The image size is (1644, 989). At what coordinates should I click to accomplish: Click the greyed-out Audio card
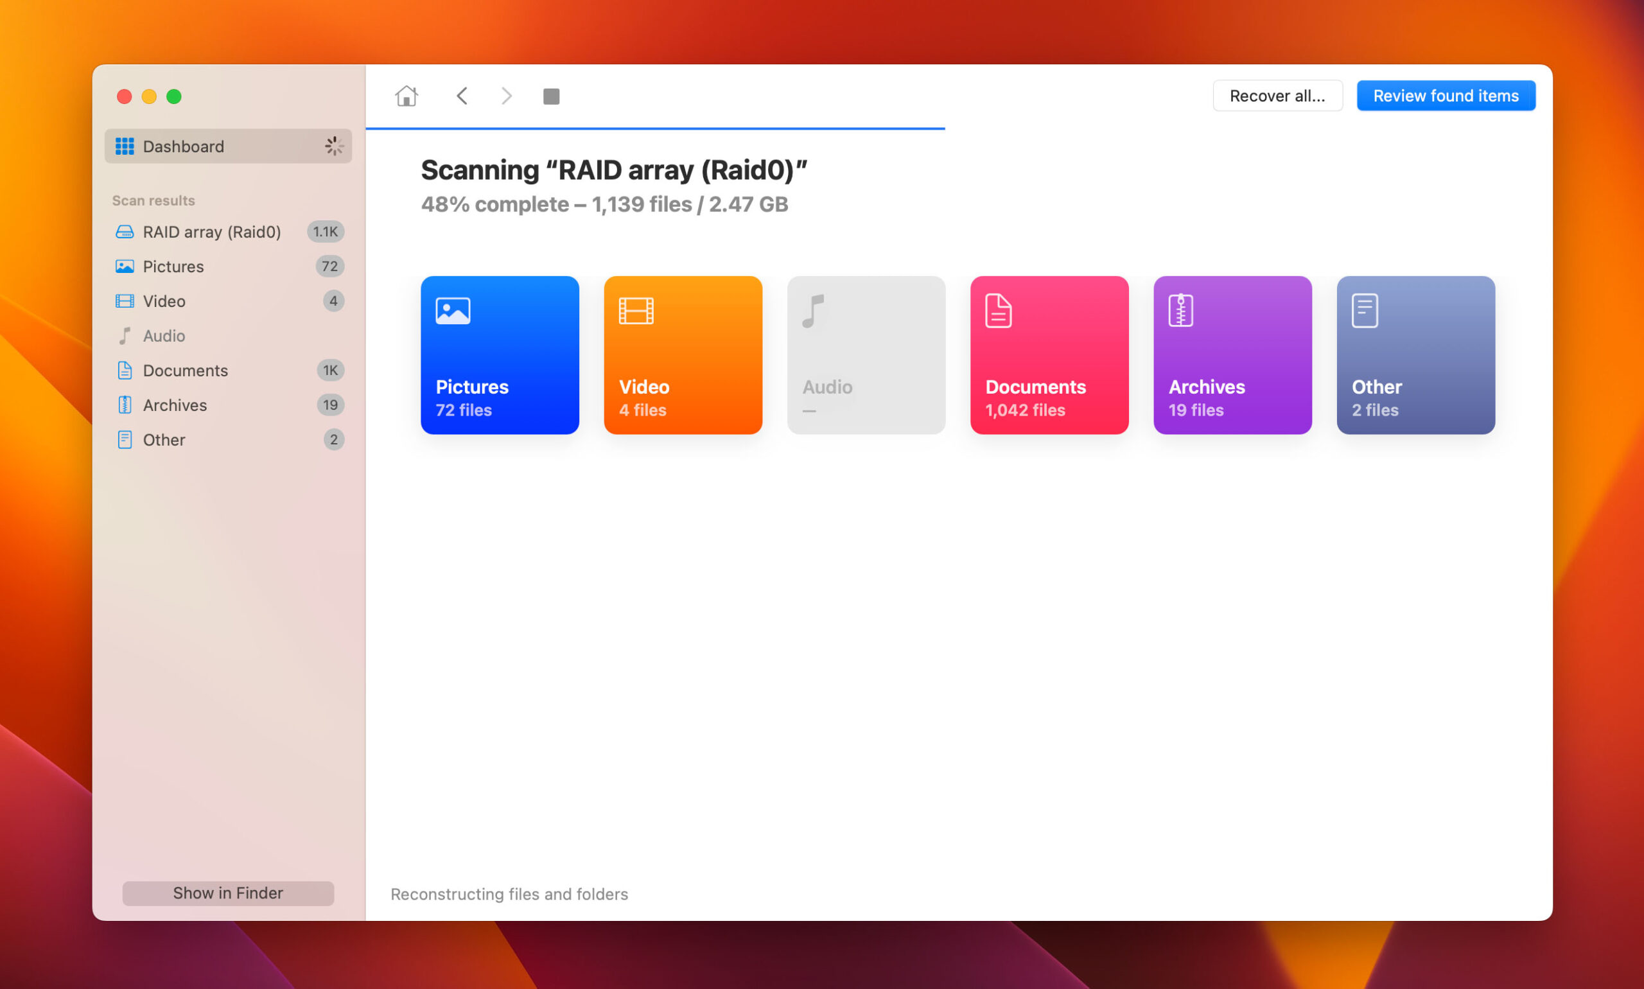pos(866,355)
